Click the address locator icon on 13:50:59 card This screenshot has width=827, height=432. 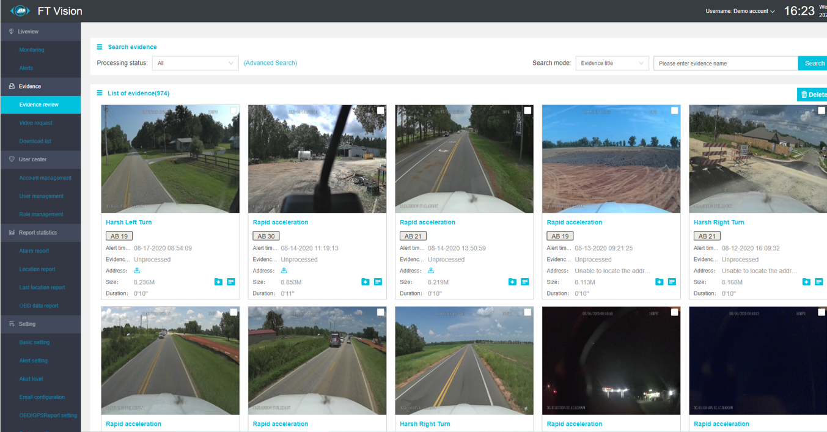click(x=431, y=271)
